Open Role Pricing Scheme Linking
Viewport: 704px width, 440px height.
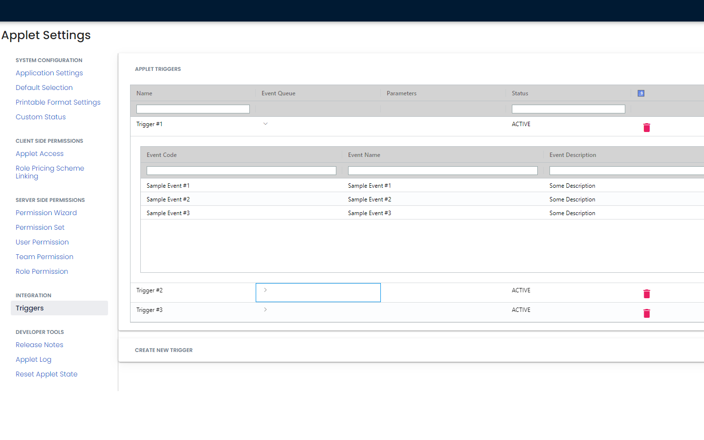[50, 172]
